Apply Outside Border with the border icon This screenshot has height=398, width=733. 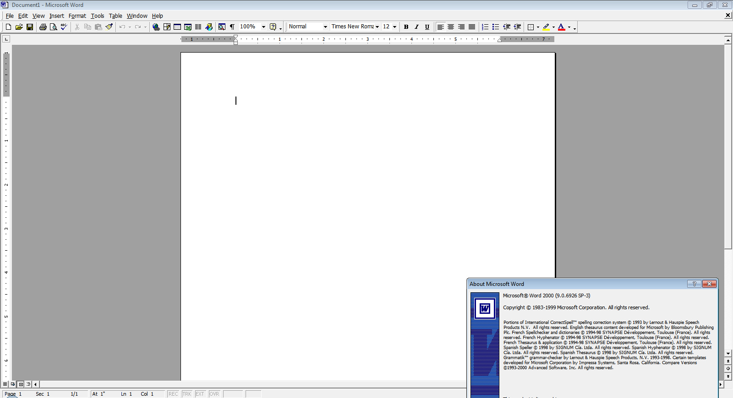[531, 27]
